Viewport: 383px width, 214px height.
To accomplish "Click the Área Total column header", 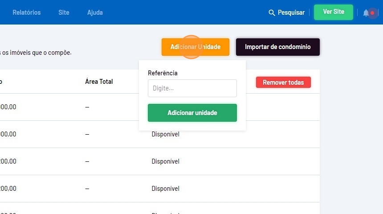I will [x=99, y=82].
